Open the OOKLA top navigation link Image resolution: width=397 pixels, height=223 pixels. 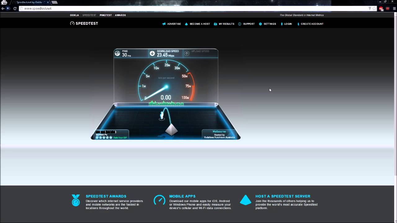pos(74,15)
